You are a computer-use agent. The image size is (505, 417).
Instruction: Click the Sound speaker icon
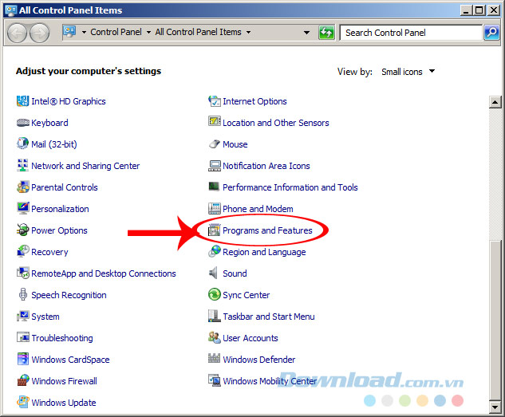[213, 273]
